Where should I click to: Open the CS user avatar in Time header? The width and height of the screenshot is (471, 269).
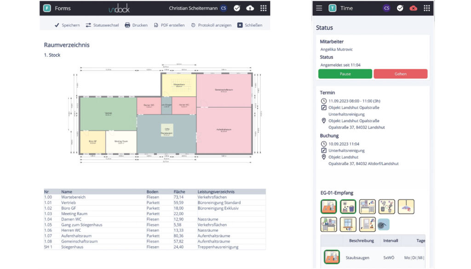point(387,8)
